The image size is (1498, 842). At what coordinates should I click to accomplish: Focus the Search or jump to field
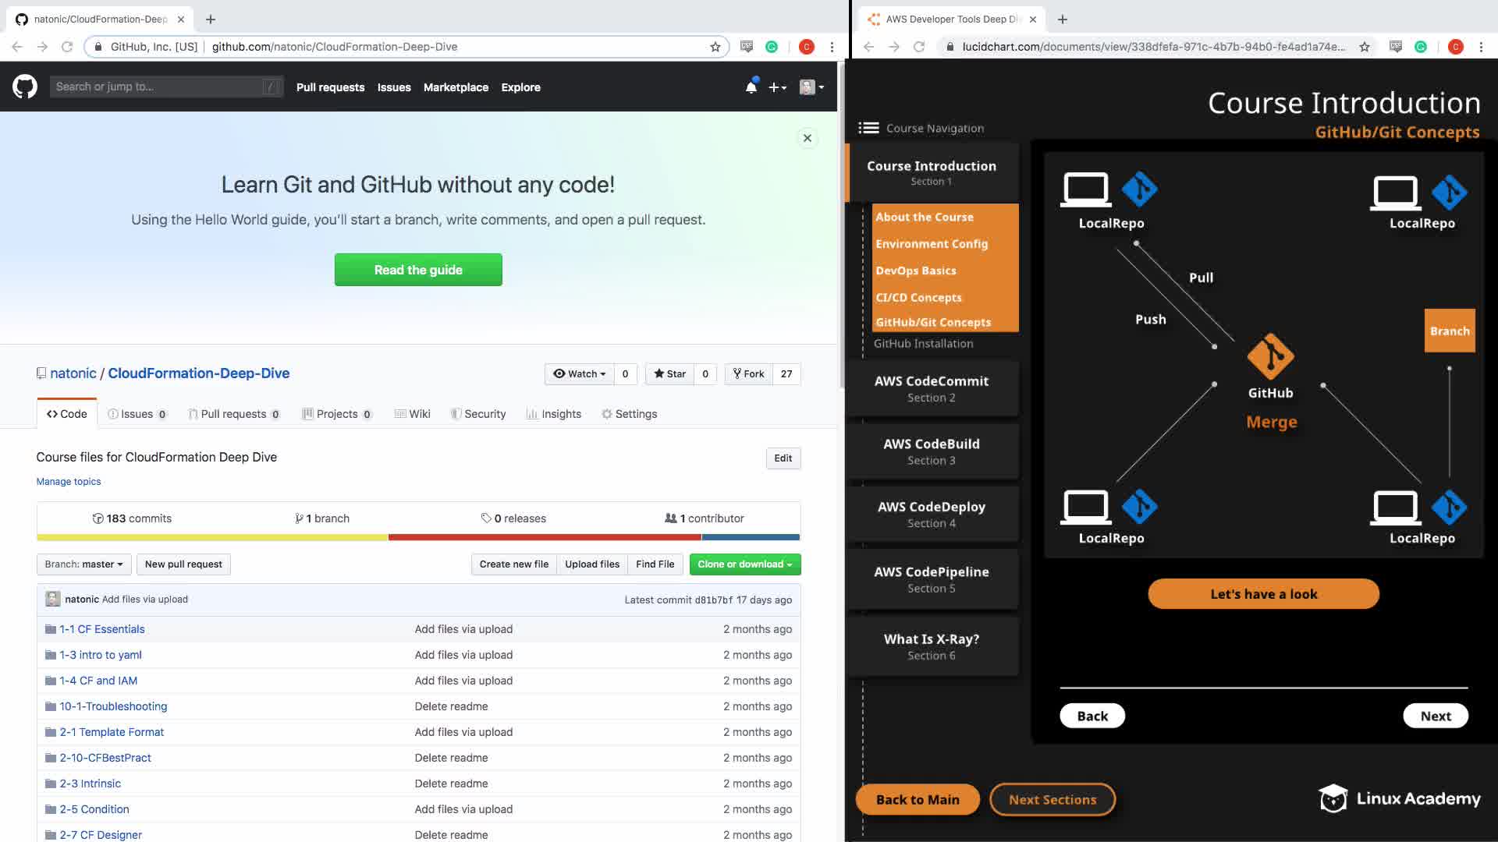tap(156, 87)
